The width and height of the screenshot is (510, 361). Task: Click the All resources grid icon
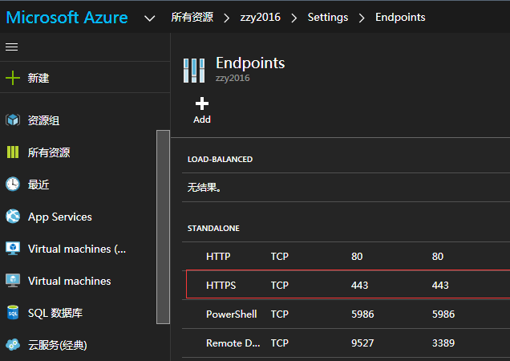[x=13, y=152]
